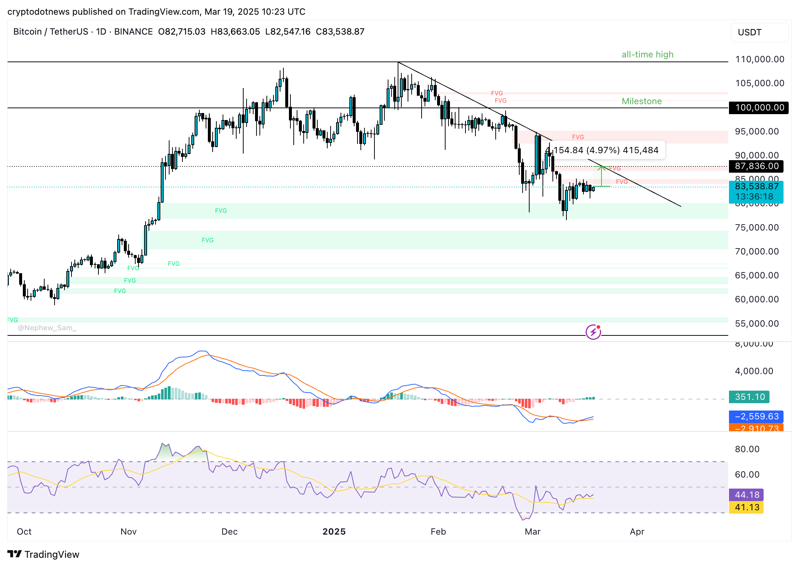Select the BINANCE exchange label in the legend

coord(133,32)
